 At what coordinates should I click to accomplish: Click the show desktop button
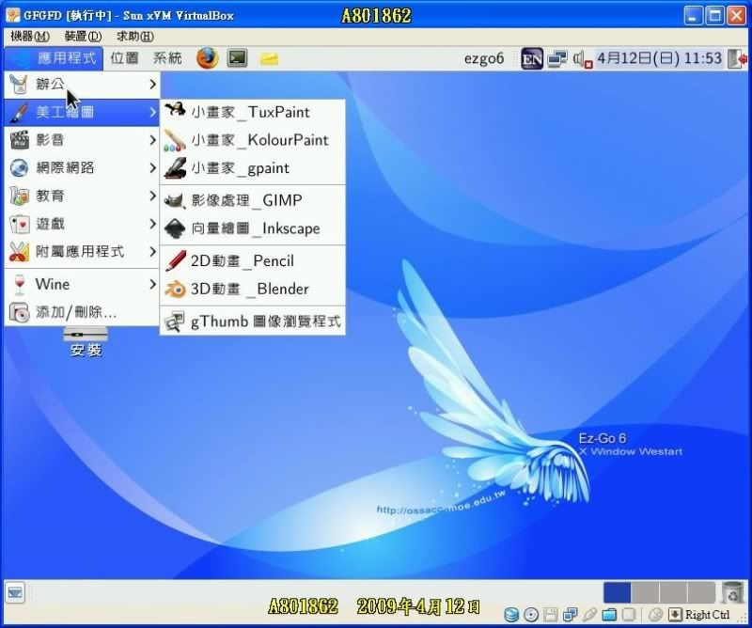pyautogui.click(x=15, y=592)
